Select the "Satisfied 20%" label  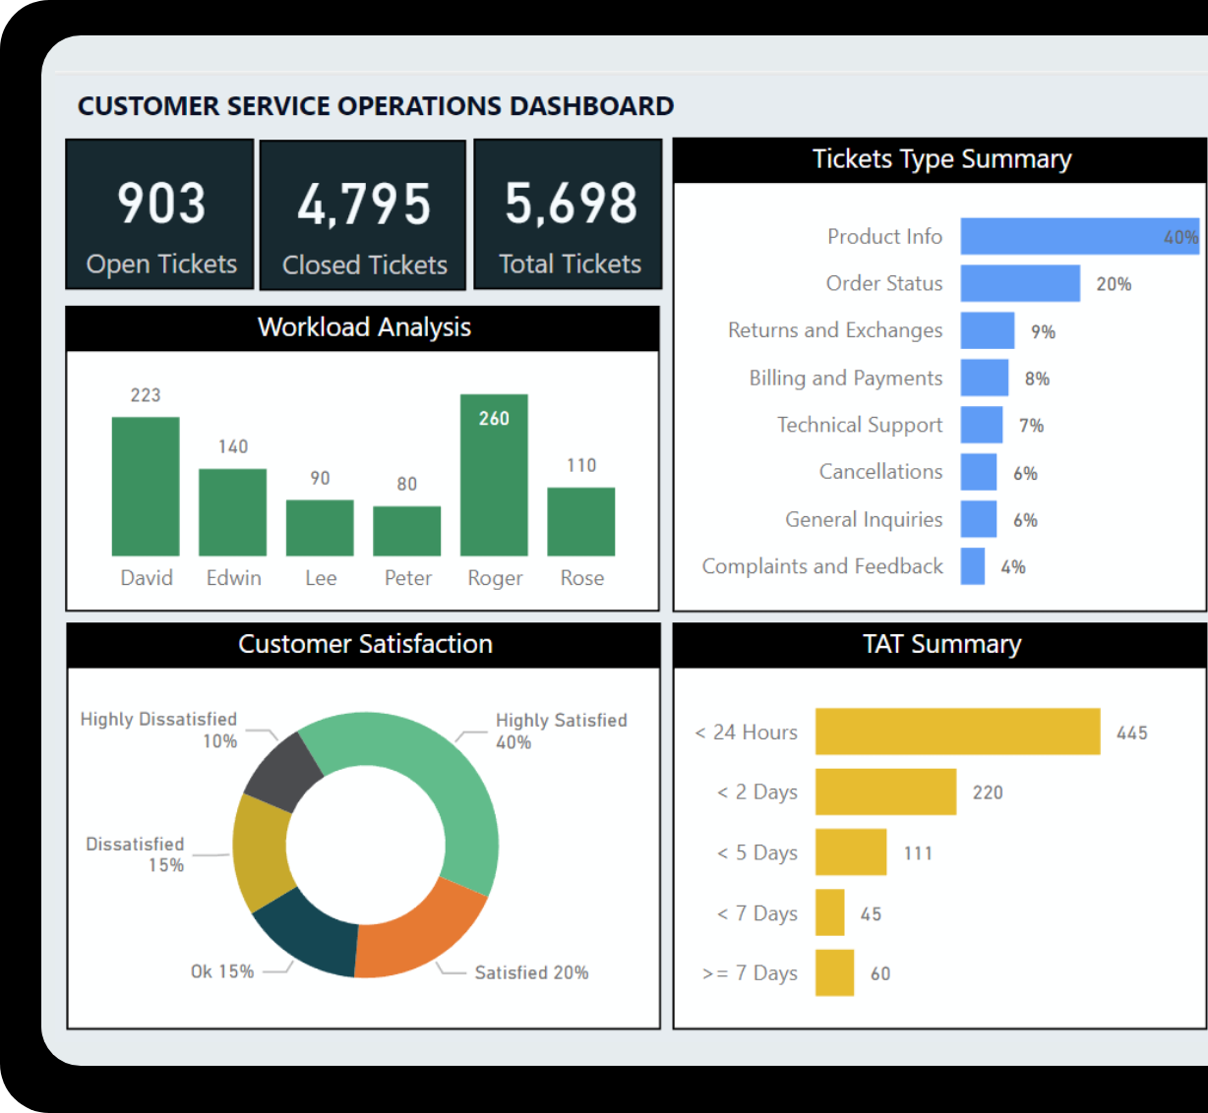(531, 972)
